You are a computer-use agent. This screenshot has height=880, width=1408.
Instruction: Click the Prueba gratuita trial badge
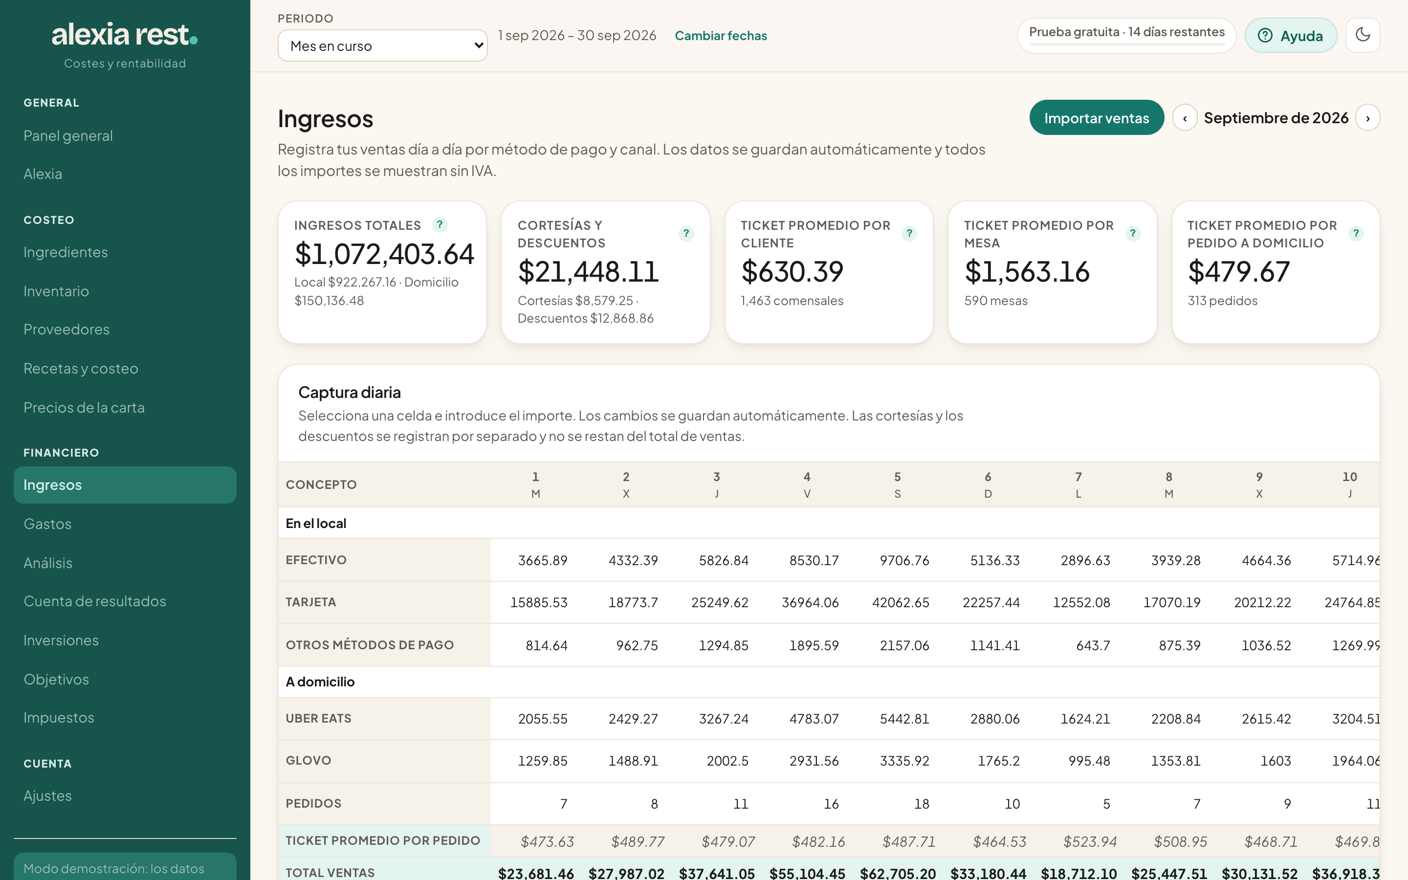pos(1126,35)
